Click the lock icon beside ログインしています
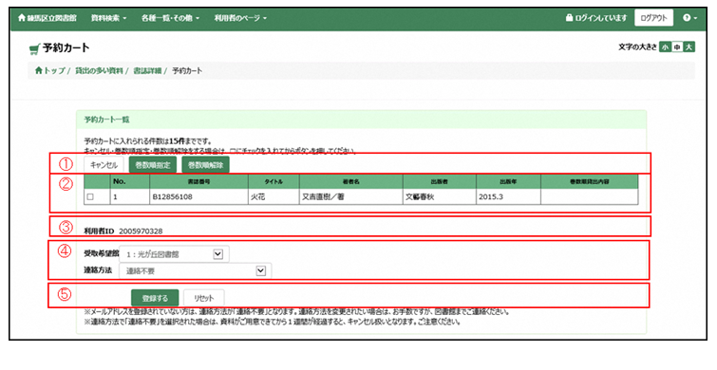Screen dimensions: 717x370 click(x=569, y=18)
